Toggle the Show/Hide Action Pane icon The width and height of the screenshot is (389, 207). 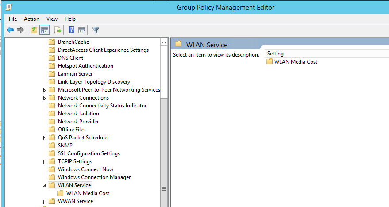(82, 30)
